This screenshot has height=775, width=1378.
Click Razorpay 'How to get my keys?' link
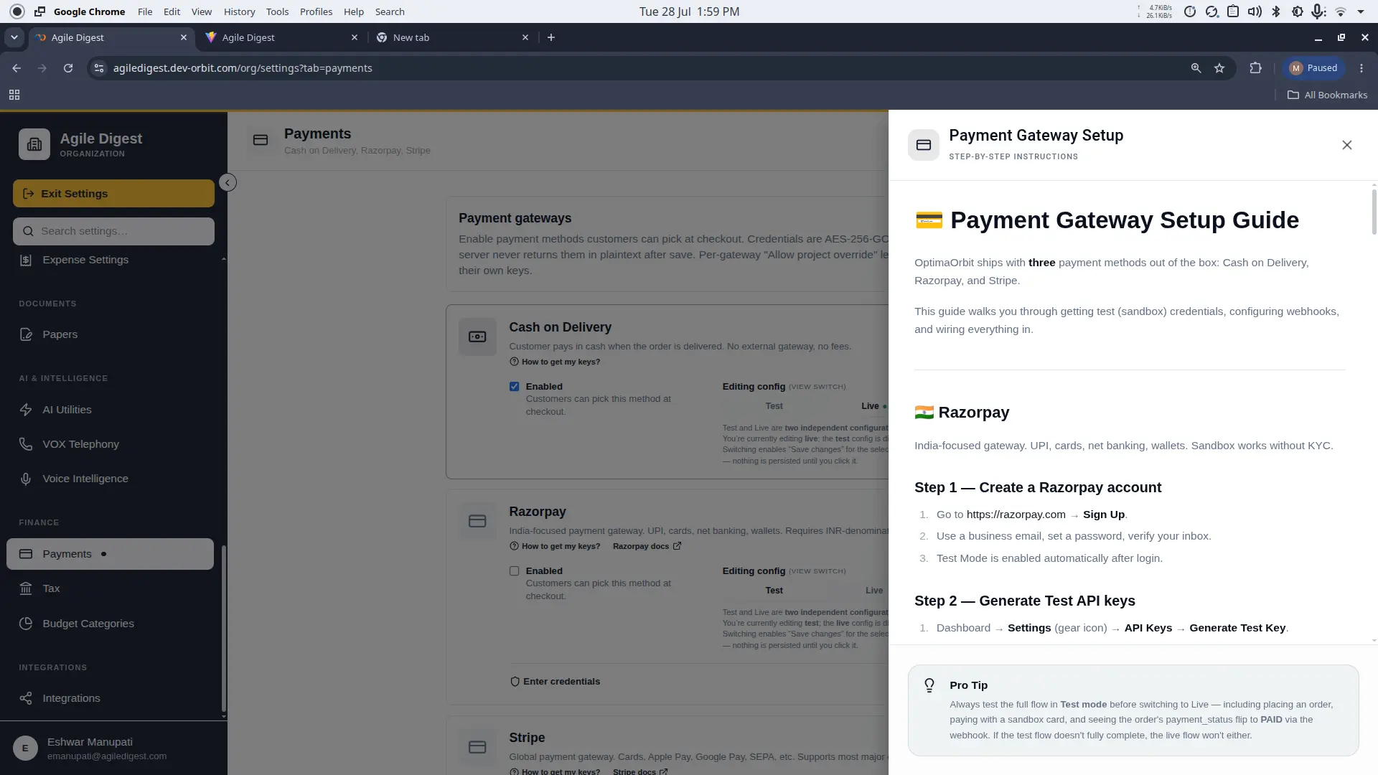click(555, 546)
